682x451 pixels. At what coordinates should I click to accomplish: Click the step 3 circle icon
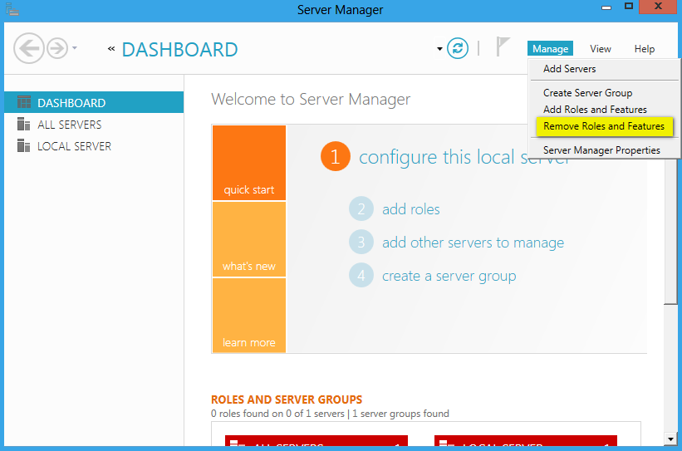point(361,242)
